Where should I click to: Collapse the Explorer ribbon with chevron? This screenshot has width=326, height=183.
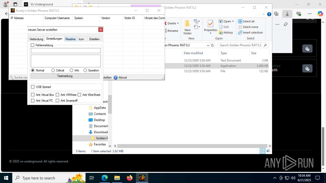264,14
